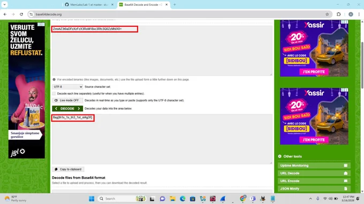Open the chat app on taskbar
The width and height of the screenshot is (364, 204).
click(162, 199)
